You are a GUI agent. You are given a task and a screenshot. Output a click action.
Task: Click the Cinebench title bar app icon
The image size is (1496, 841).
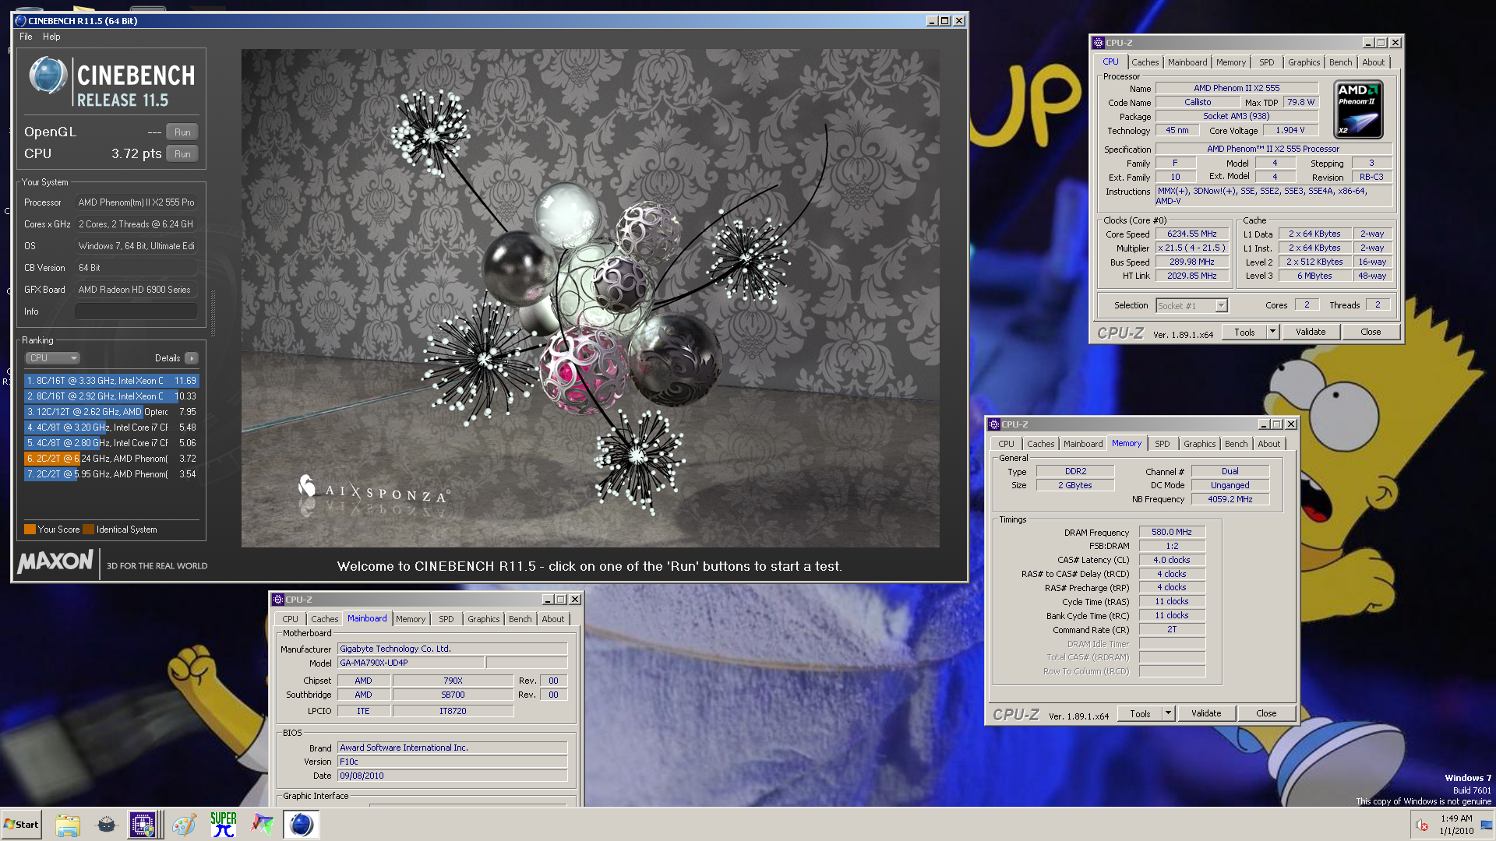pos(20,21)
